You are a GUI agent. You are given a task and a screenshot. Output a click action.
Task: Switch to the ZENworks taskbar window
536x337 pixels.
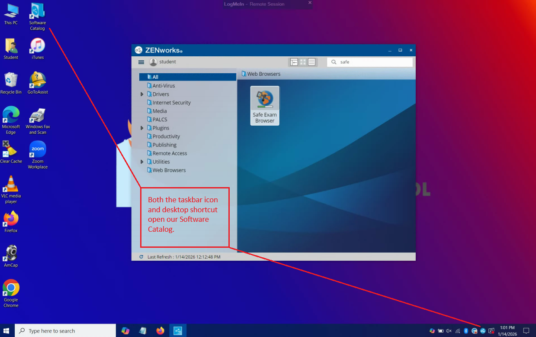point(178,331)
